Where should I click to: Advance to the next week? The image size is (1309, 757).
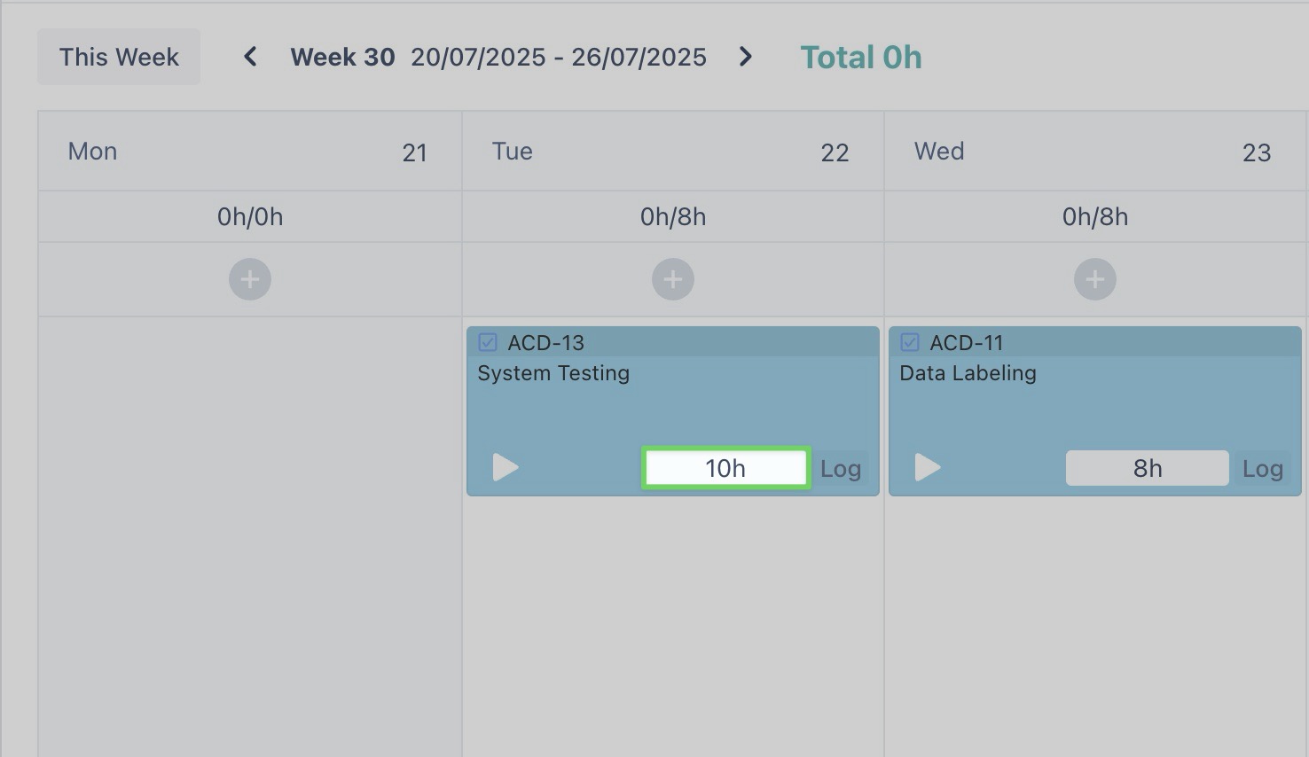[x=746, y=58]
